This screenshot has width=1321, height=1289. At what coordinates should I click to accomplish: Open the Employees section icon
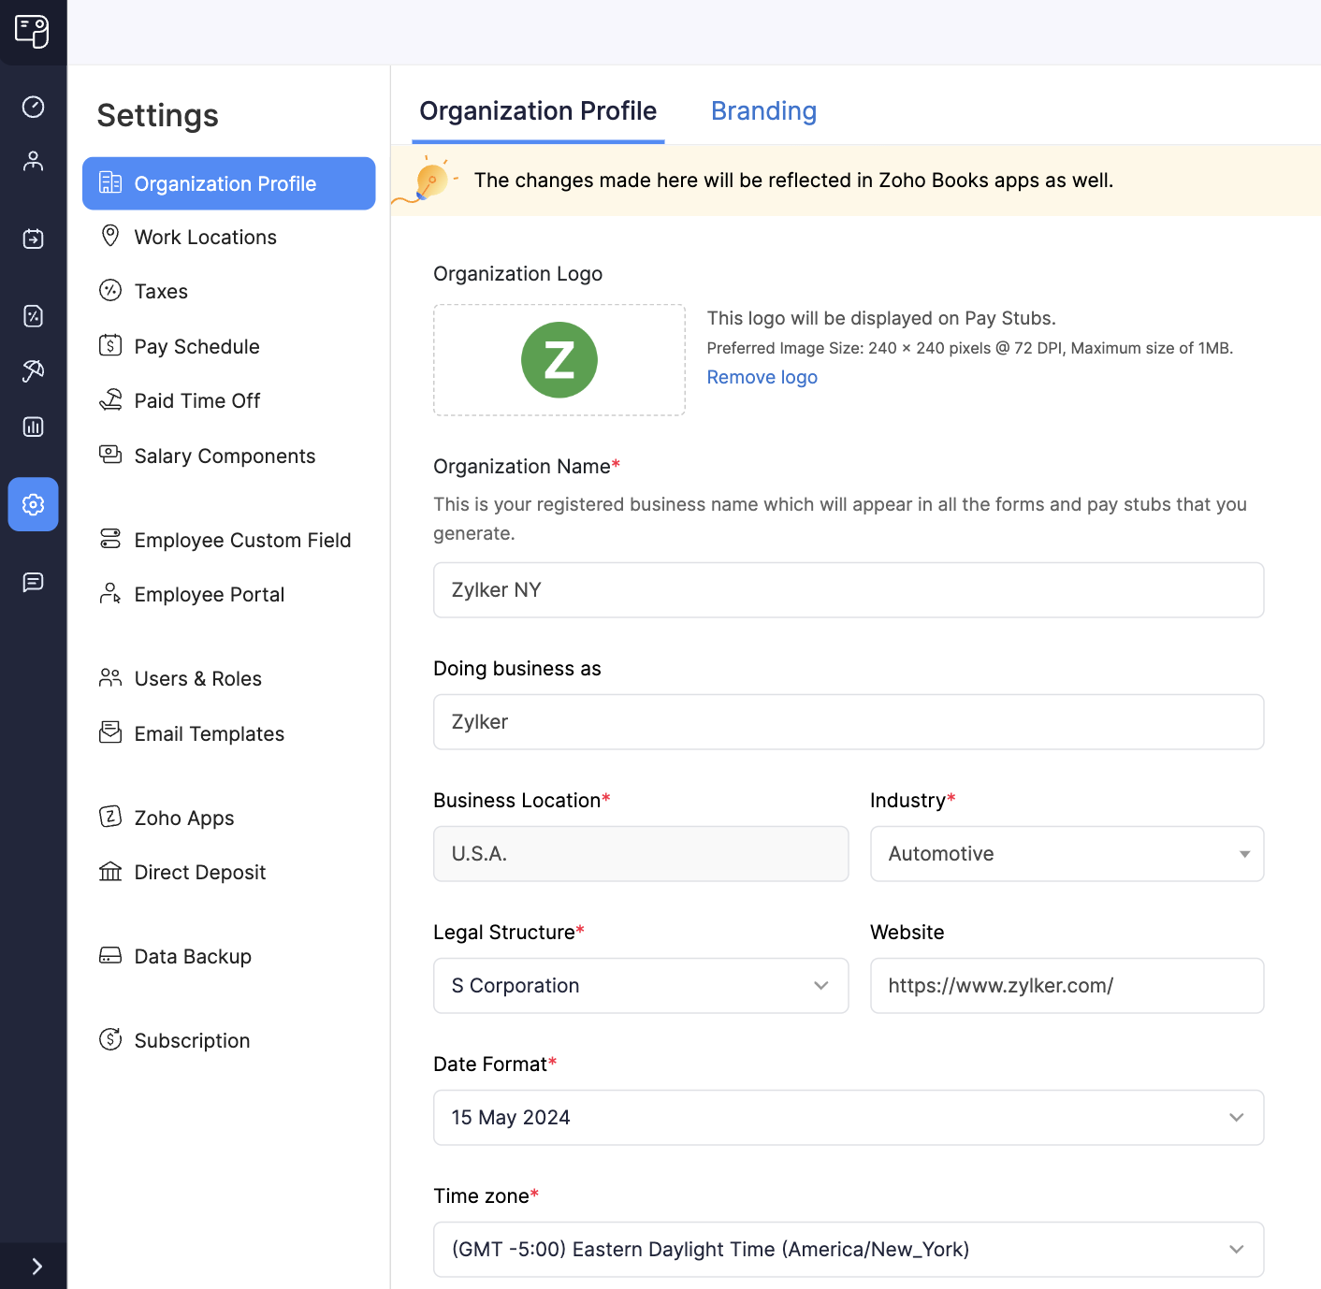pos(33,160)
